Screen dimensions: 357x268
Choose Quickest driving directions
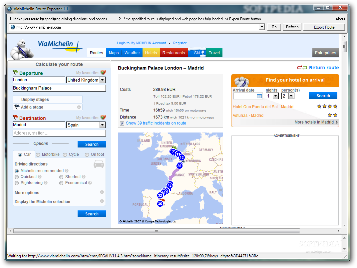coord(17,177)
